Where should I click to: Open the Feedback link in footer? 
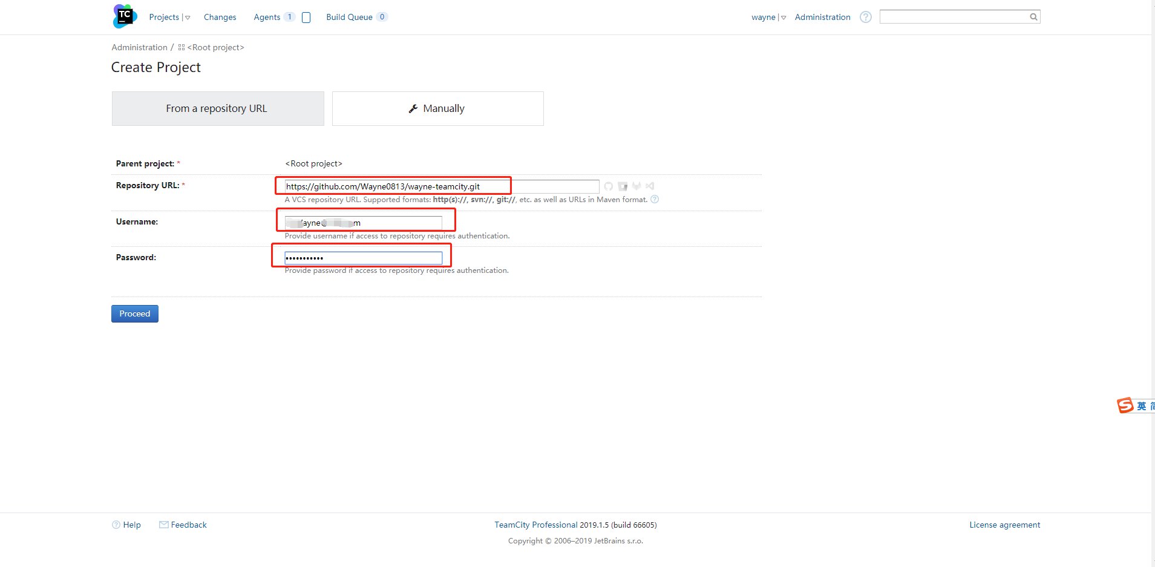click(189, 525)
